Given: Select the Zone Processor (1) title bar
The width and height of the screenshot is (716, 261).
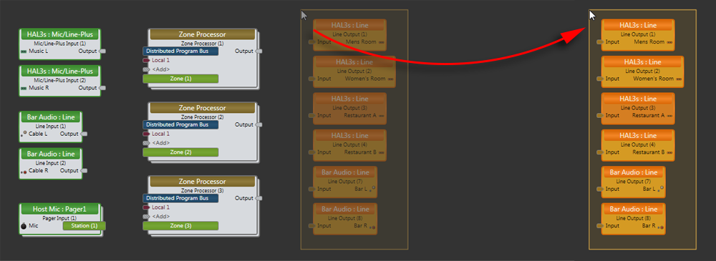Looking at the screenshot, I should [x=203, y=34].
